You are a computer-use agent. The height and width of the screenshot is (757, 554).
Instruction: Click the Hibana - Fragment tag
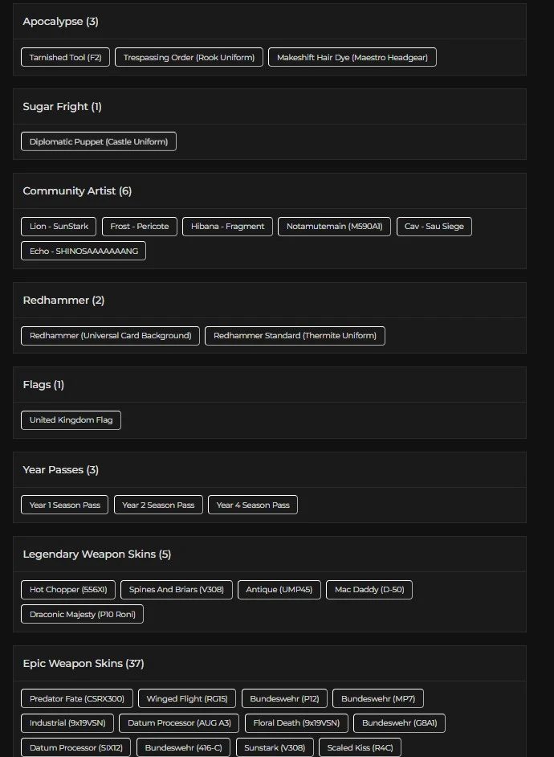(227, 227)
